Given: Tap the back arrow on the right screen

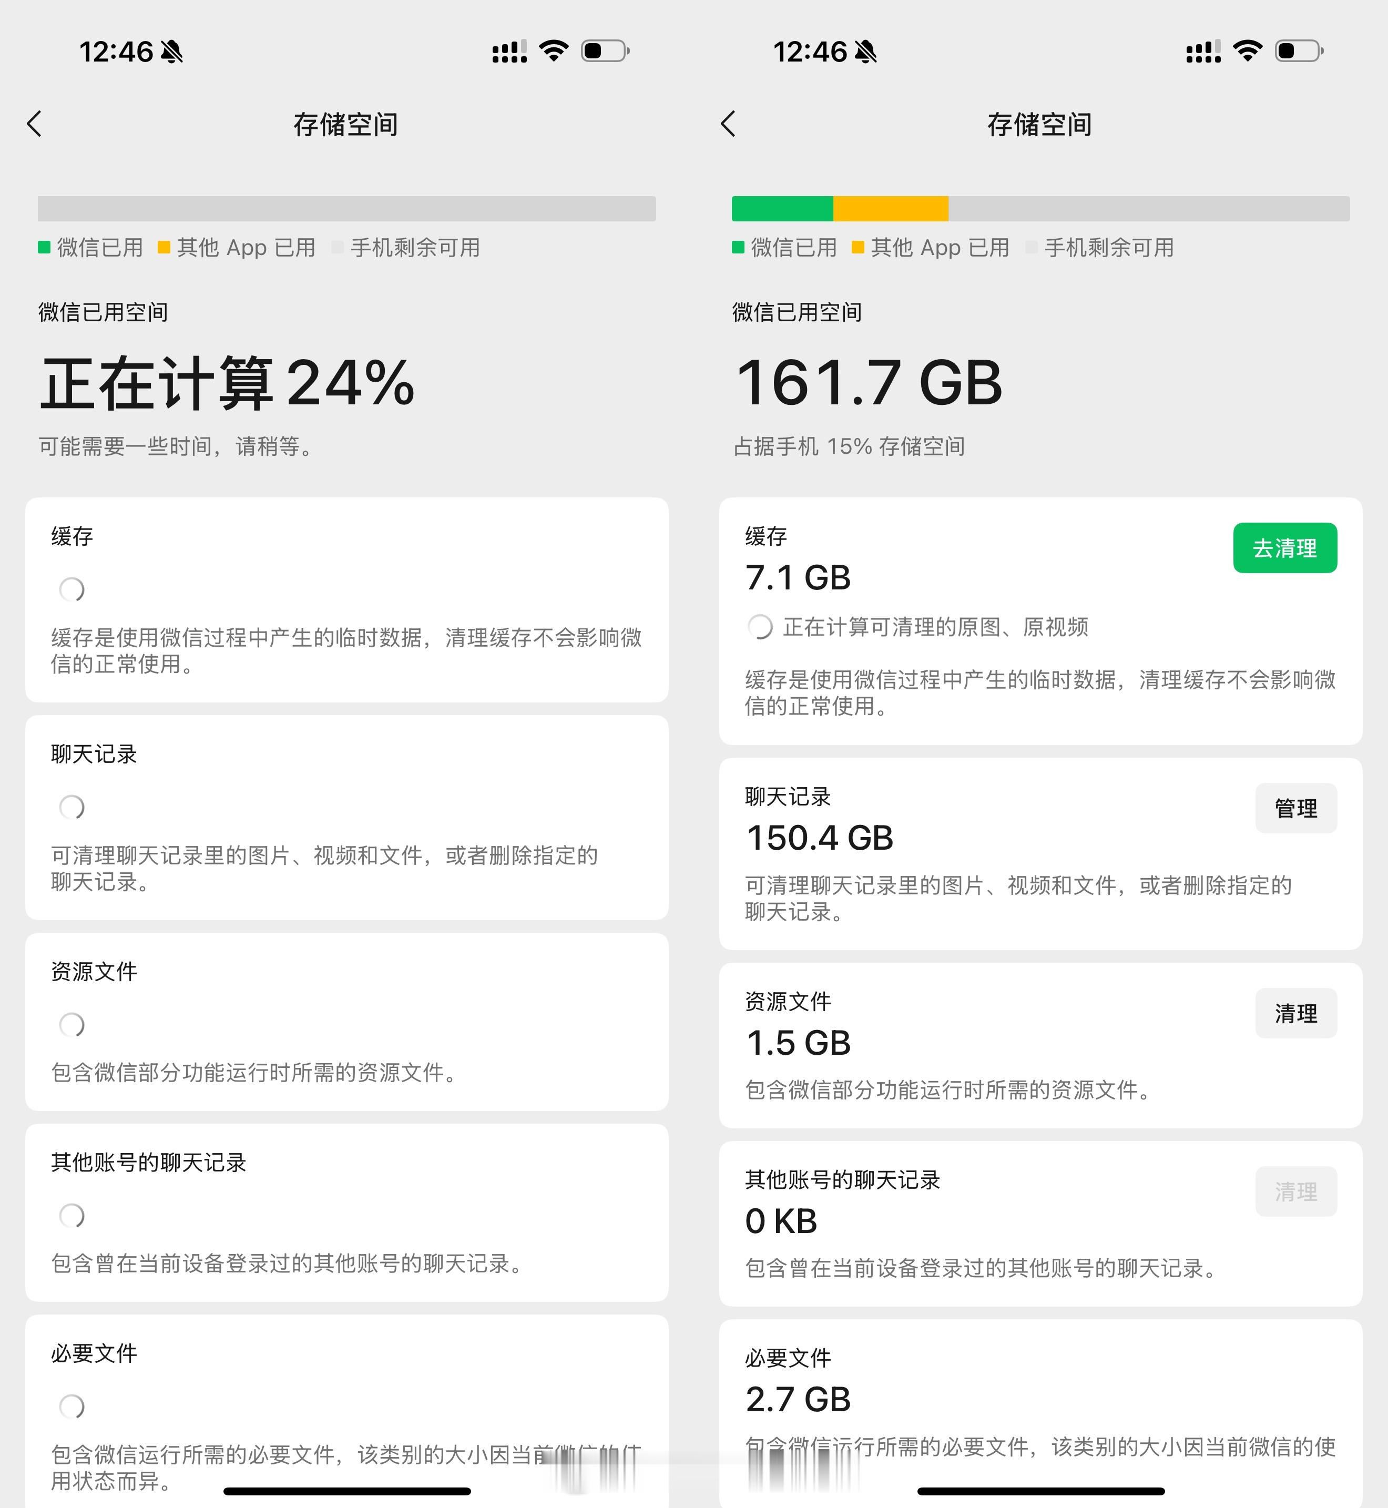Looking at the screenshot, I should pyautogui.click(x=729, y=124).
